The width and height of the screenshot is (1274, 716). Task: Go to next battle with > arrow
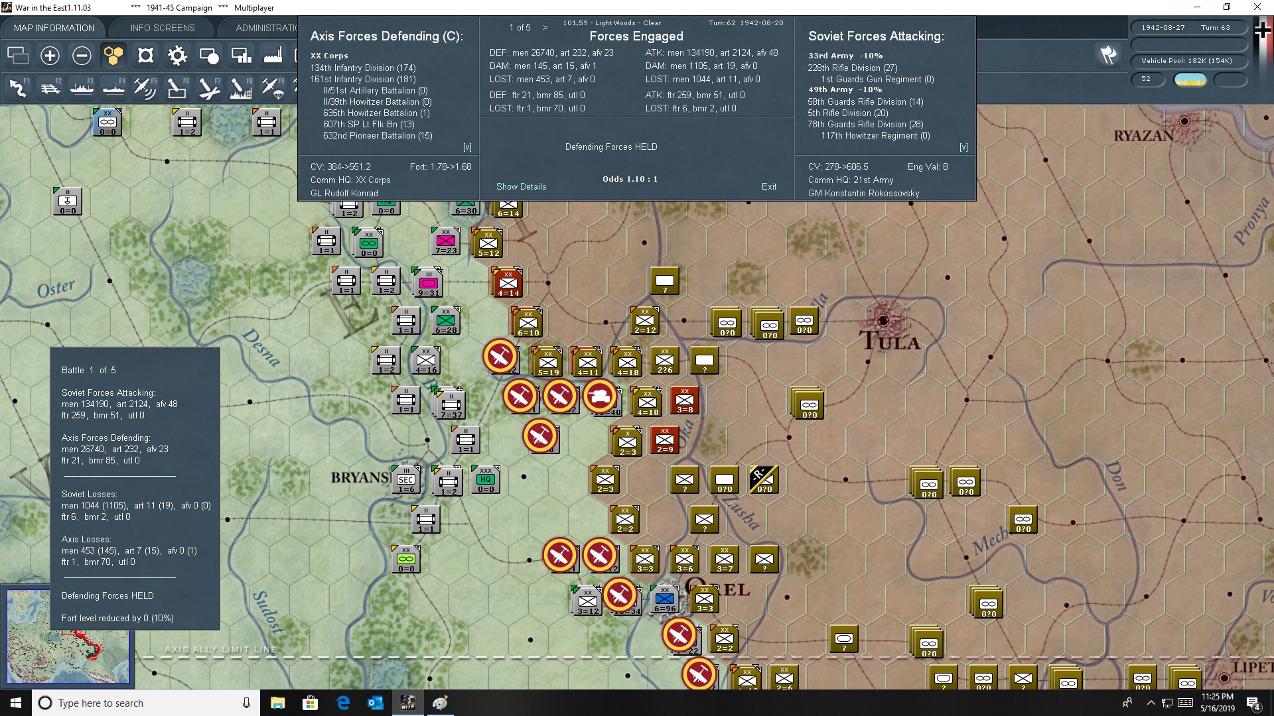[545, 28]
